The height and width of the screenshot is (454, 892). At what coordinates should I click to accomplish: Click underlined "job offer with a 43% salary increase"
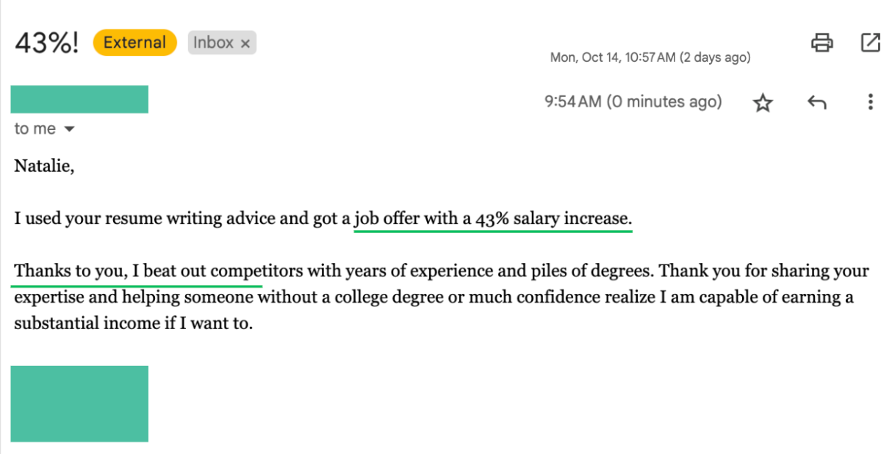492,219
